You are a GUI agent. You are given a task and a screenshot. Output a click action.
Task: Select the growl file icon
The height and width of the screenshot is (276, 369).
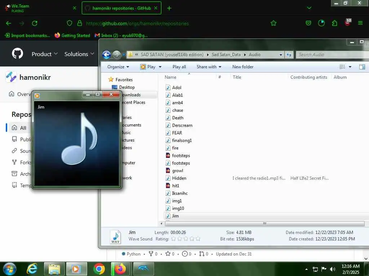pos(168,170)
